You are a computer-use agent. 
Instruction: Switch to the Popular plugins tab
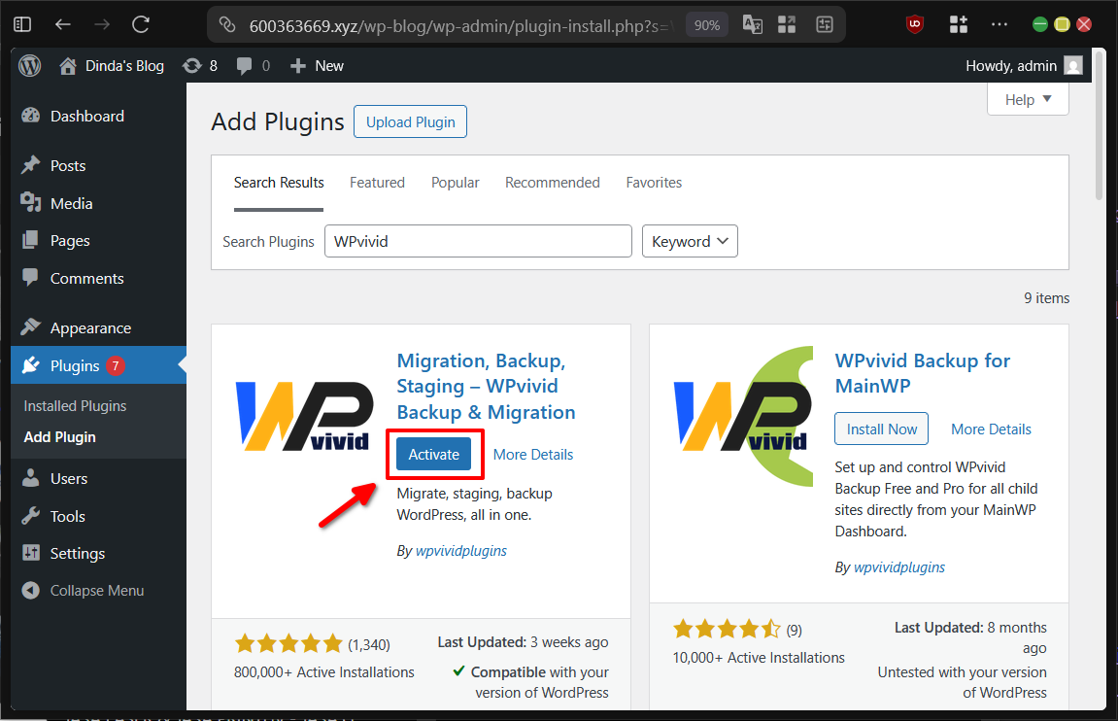click(455, 182)
